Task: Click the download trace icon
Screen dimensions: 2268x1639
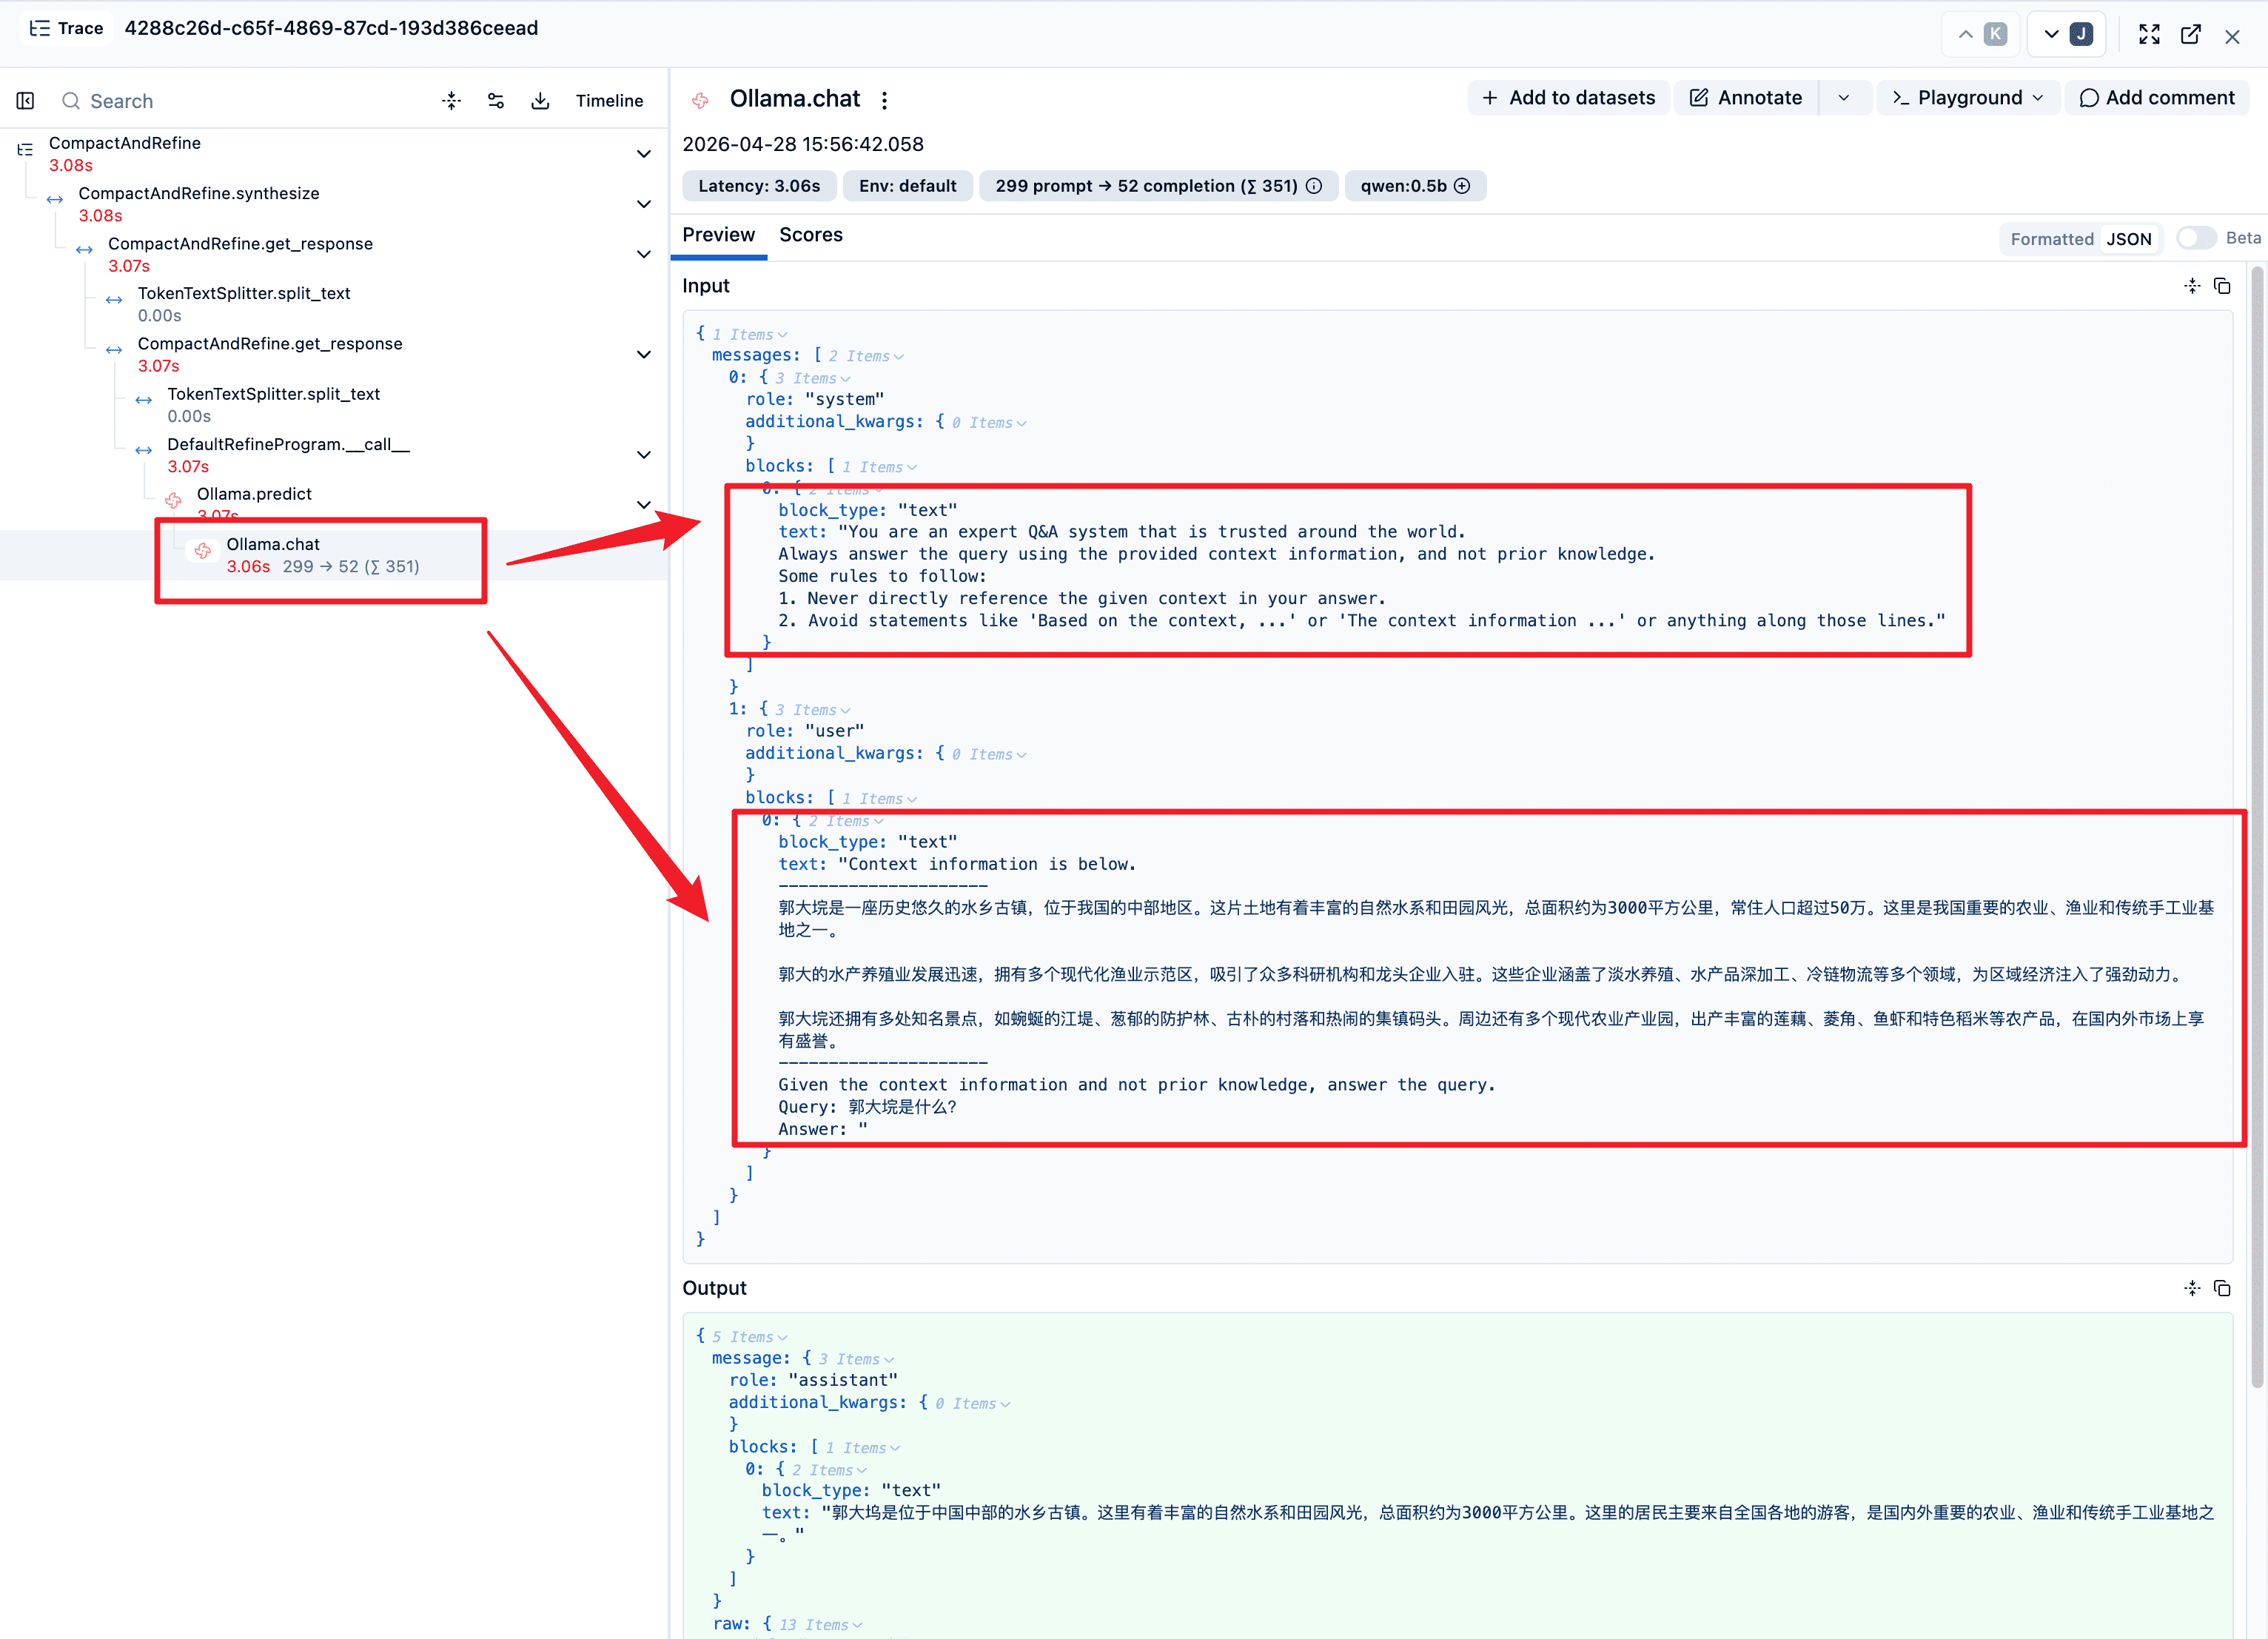Action: click(540, 101)
